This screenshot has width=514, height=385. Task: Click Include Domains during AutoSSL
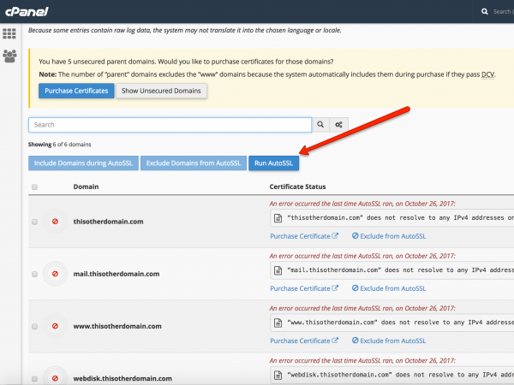coord(82,163)
